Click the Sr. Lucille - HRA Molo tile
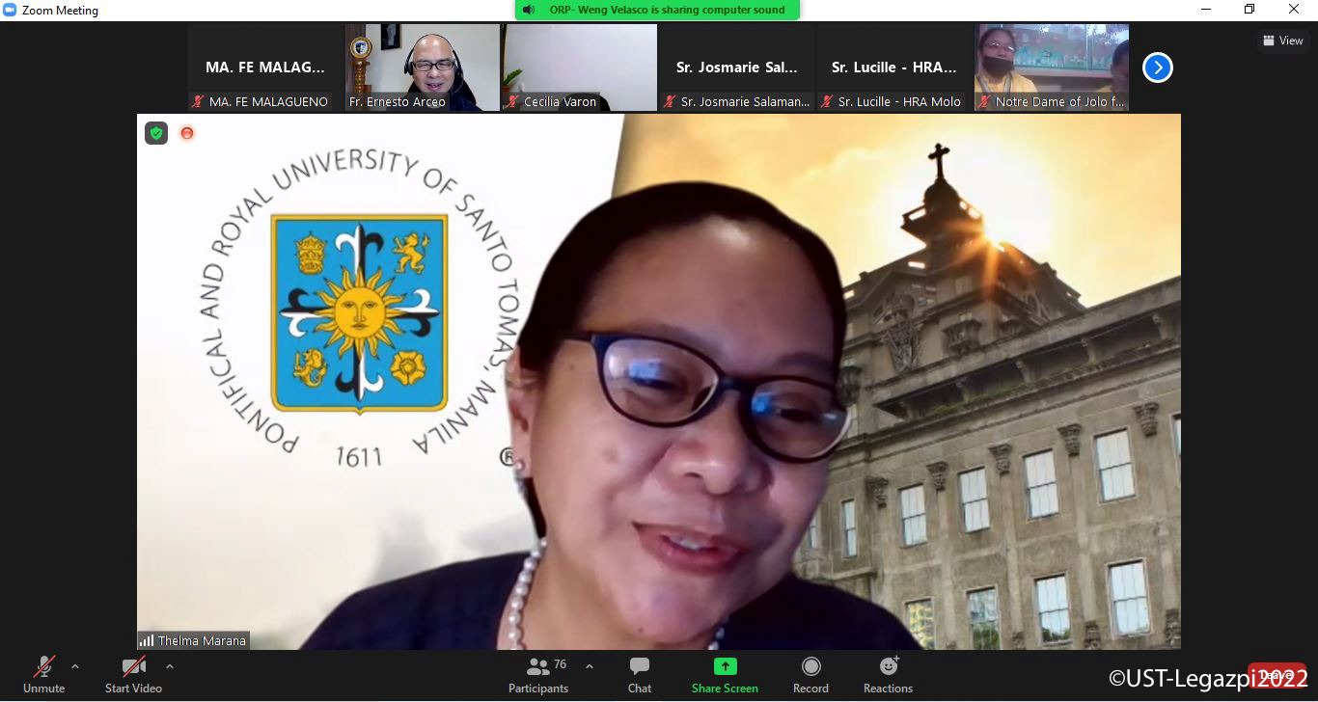Viewport: 1318px width, 702px height. tap(893, 67)
